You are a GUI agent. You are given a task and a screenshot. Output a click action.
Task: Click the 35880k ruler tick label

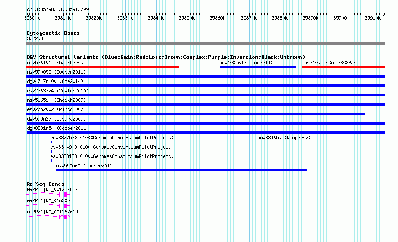coord(279,18)
